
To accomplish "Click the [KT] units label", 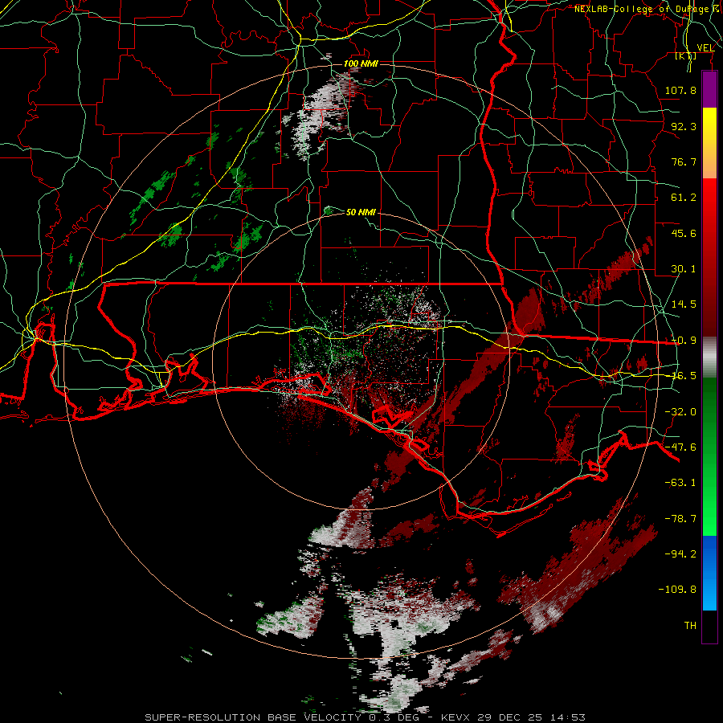I will 686,55.
